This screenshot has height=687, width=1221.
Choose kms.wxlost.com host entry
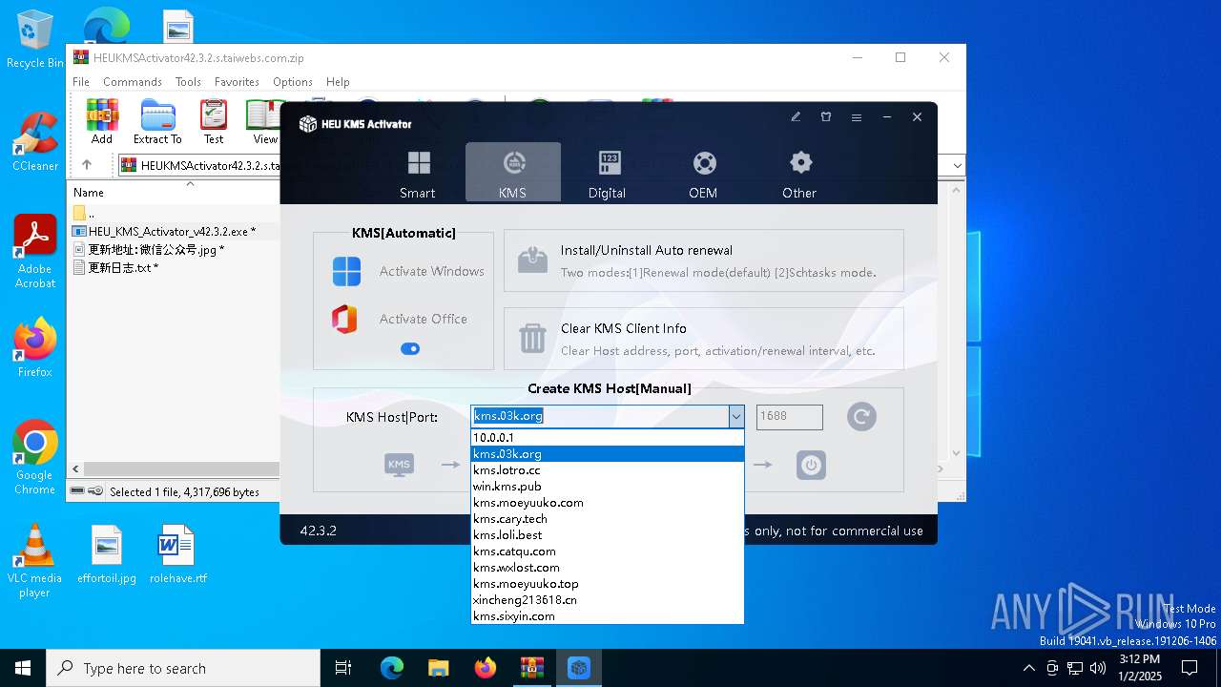point(608,568)
